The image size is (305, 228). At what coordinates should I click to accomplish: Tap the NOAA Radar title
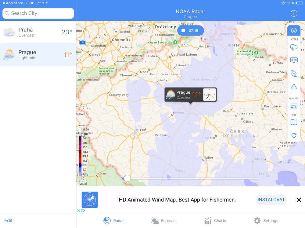[190, 12]
